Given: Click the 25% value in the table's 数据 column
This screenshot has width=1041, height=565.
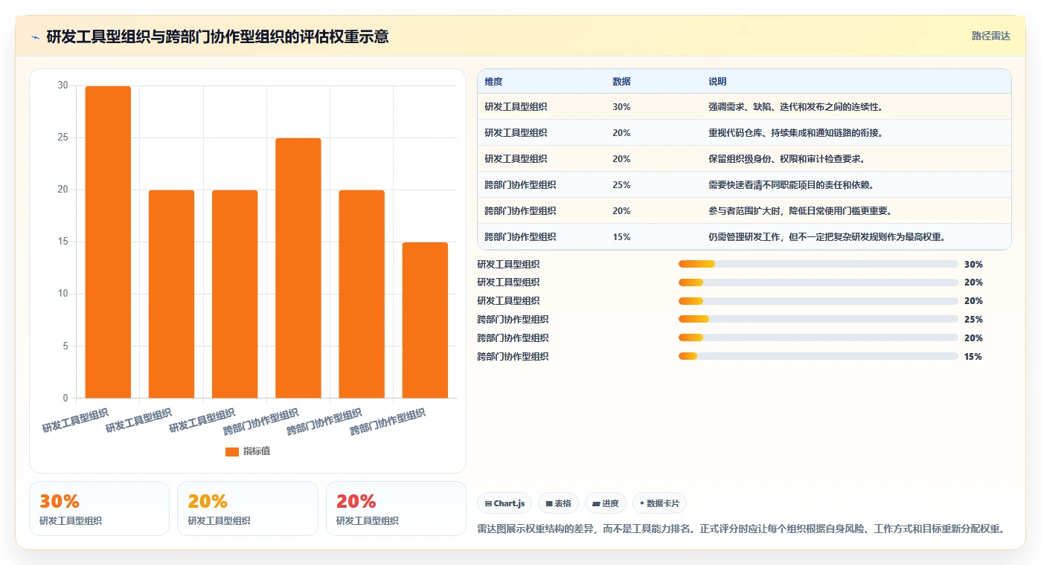Looking at the screenshot, I should click(x=621, y=185).
